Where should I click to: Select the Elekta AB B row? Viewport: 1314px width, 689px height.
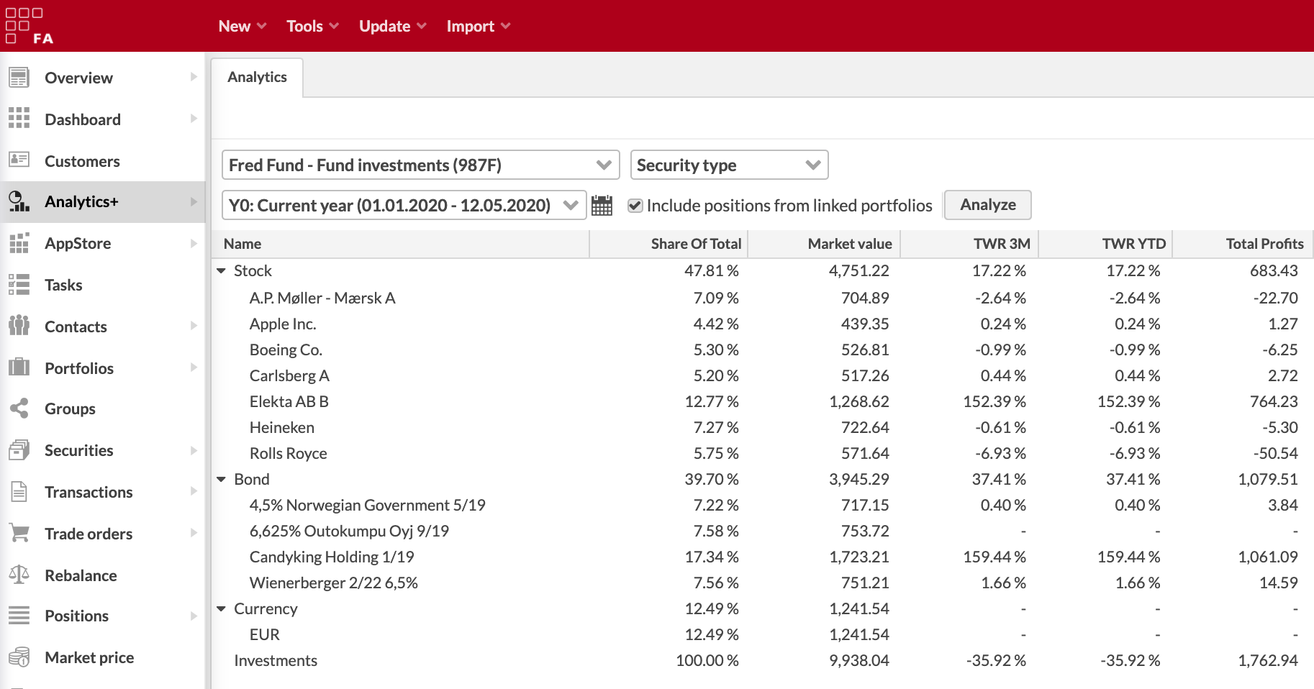coord(763,401)
